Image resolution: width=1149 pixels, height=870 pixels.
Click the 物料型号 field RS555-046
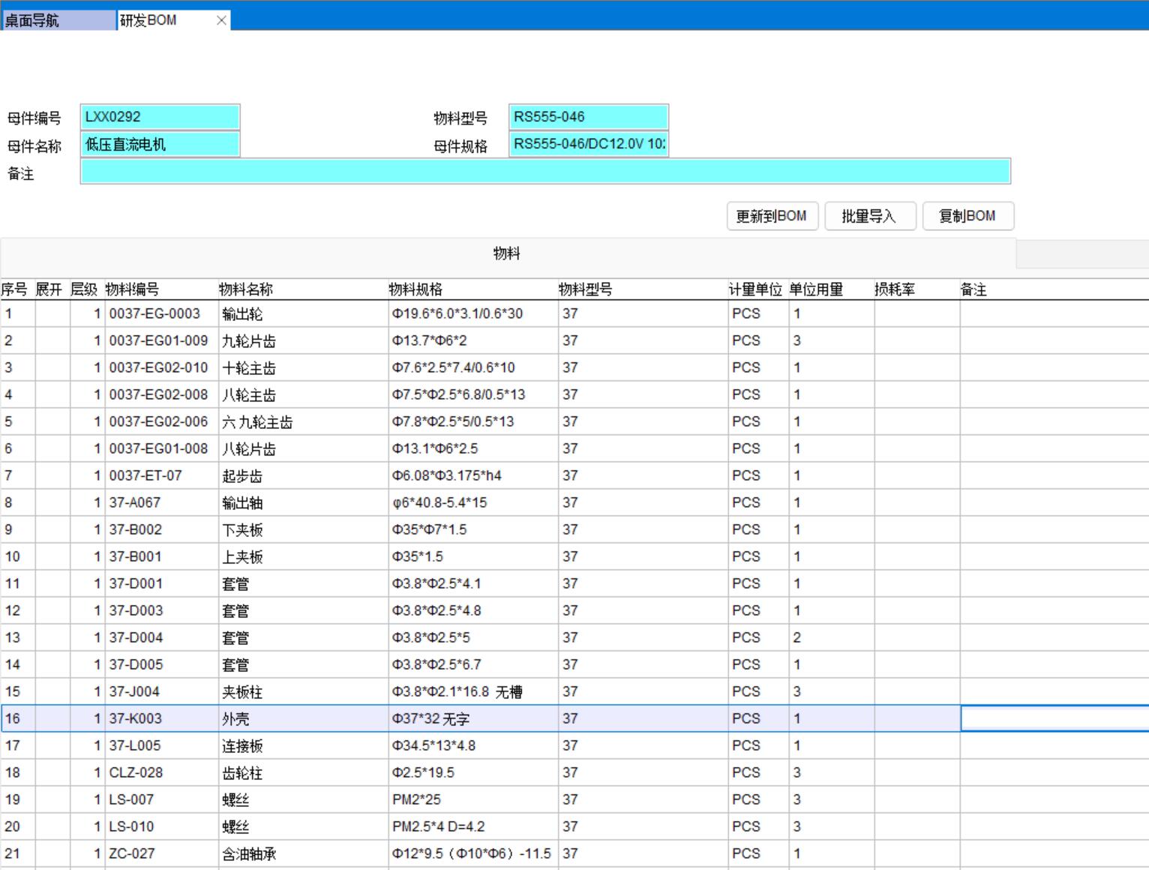[588, 117]
